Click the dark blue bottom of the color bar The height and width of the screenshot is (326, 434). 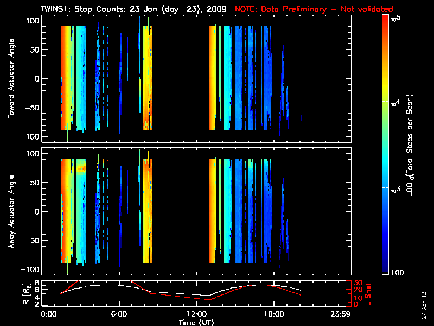tap(386, 272)
